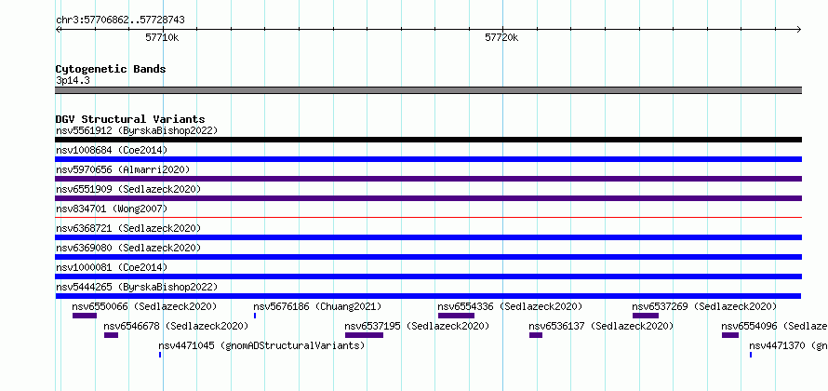Viewport: 828px width, 391px height.
Task: Open the nsv1000081 (Coe2014) label
Action: point(112,267)
